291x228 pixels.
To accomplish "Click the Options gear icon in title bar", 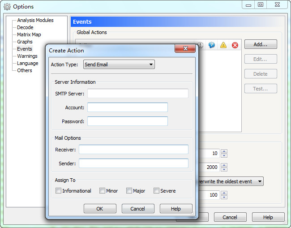I will tap(7, 7).
